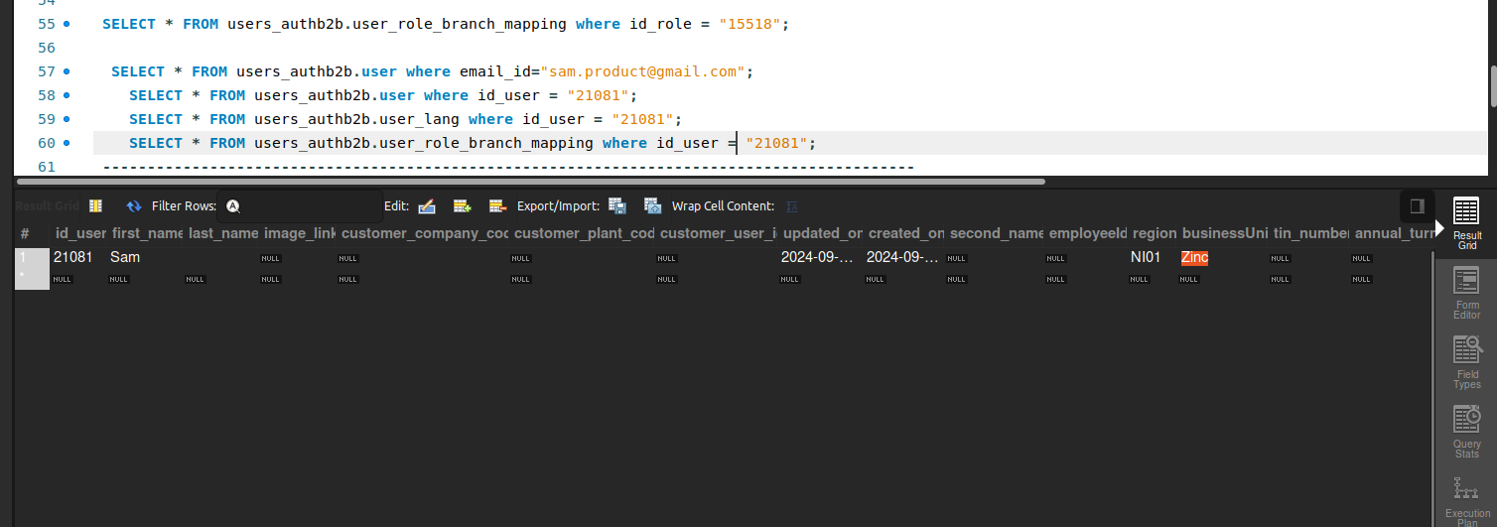Sort by the id_user column header
Screen dimensions: 1497x527
coord(79,233)
